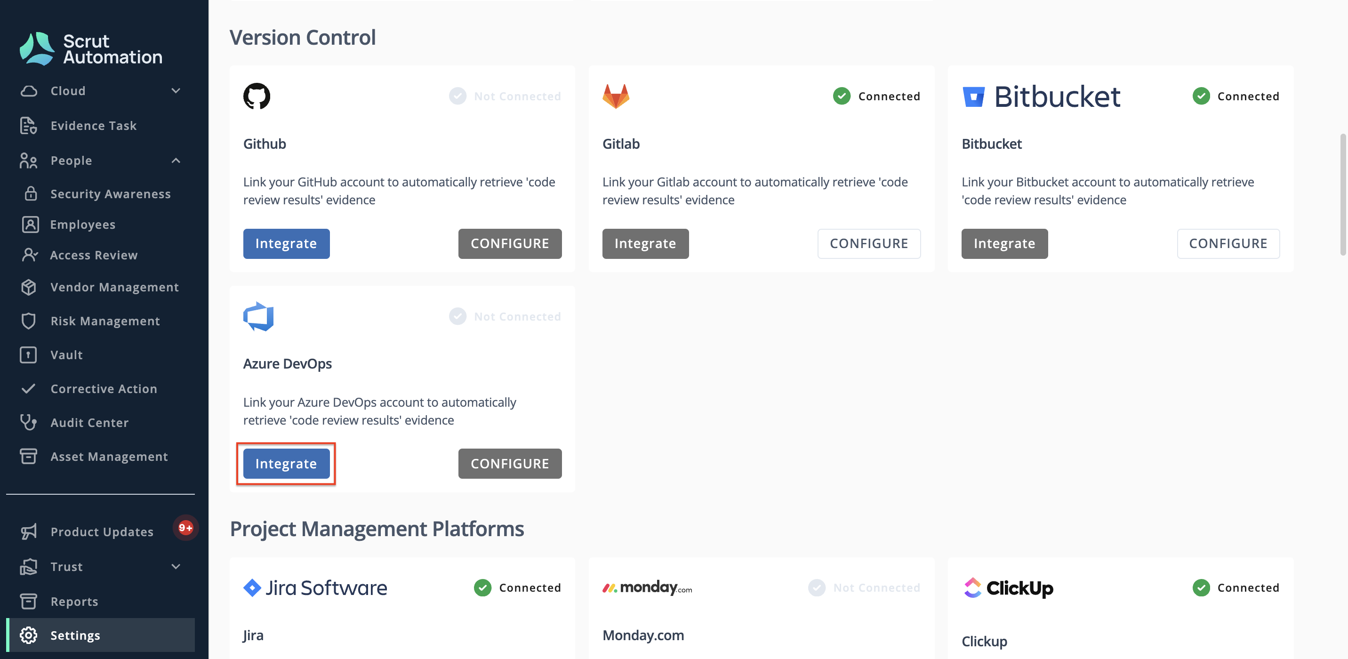
Task: Click Integrate button for Bitbucket
Action: click(x=1004, y=243)
